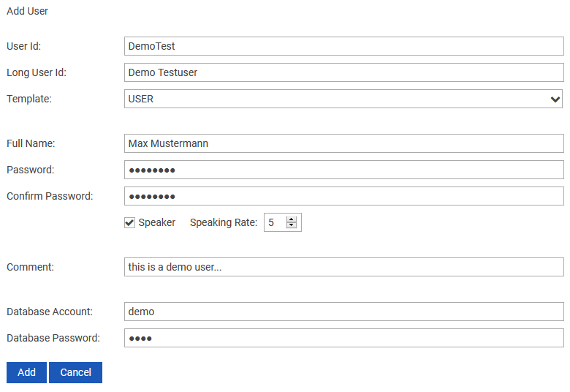Image resolution: width=570 pixels, height=392 pixels.
Task: Click the Comment text field
Action: 343,267
